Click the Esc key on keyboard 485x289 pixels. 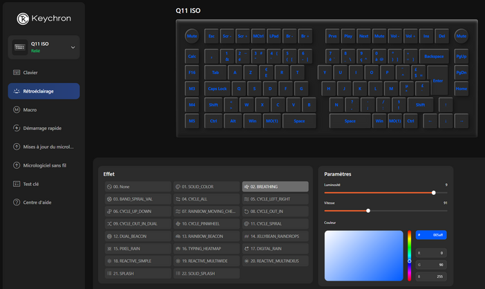pos(211,36)
